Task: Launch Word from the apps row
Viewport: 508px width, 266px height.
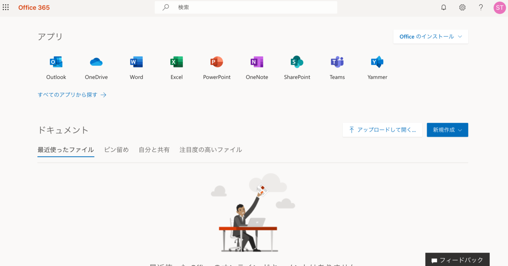Action: [x=136, y=68]
